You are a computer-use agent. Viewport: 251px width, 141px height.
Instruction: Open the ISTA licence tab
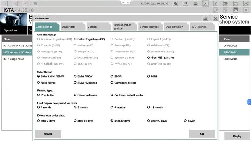(x=203, y=27)
